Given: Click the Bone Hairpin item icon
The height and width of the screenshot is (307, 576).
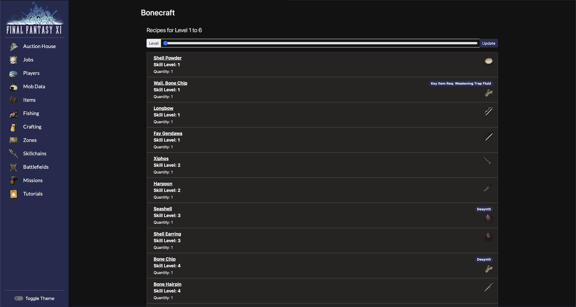Looking at the screenshot, I should [488, 288].
